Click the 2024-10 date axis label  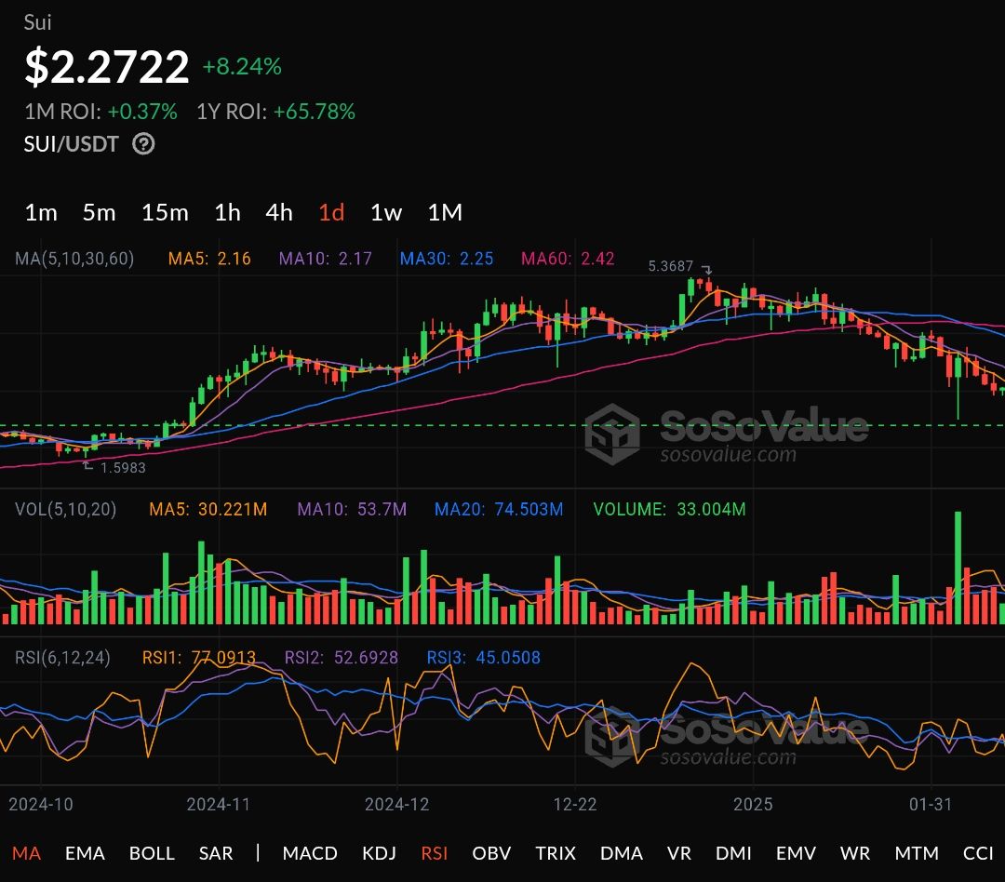coord(40,804)
